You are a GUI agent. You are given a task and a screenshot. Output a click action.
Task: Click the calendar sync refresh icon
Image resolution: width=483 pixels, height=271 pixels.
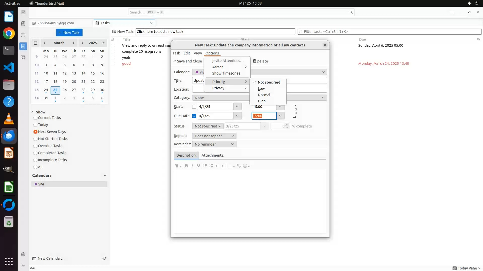104,258
